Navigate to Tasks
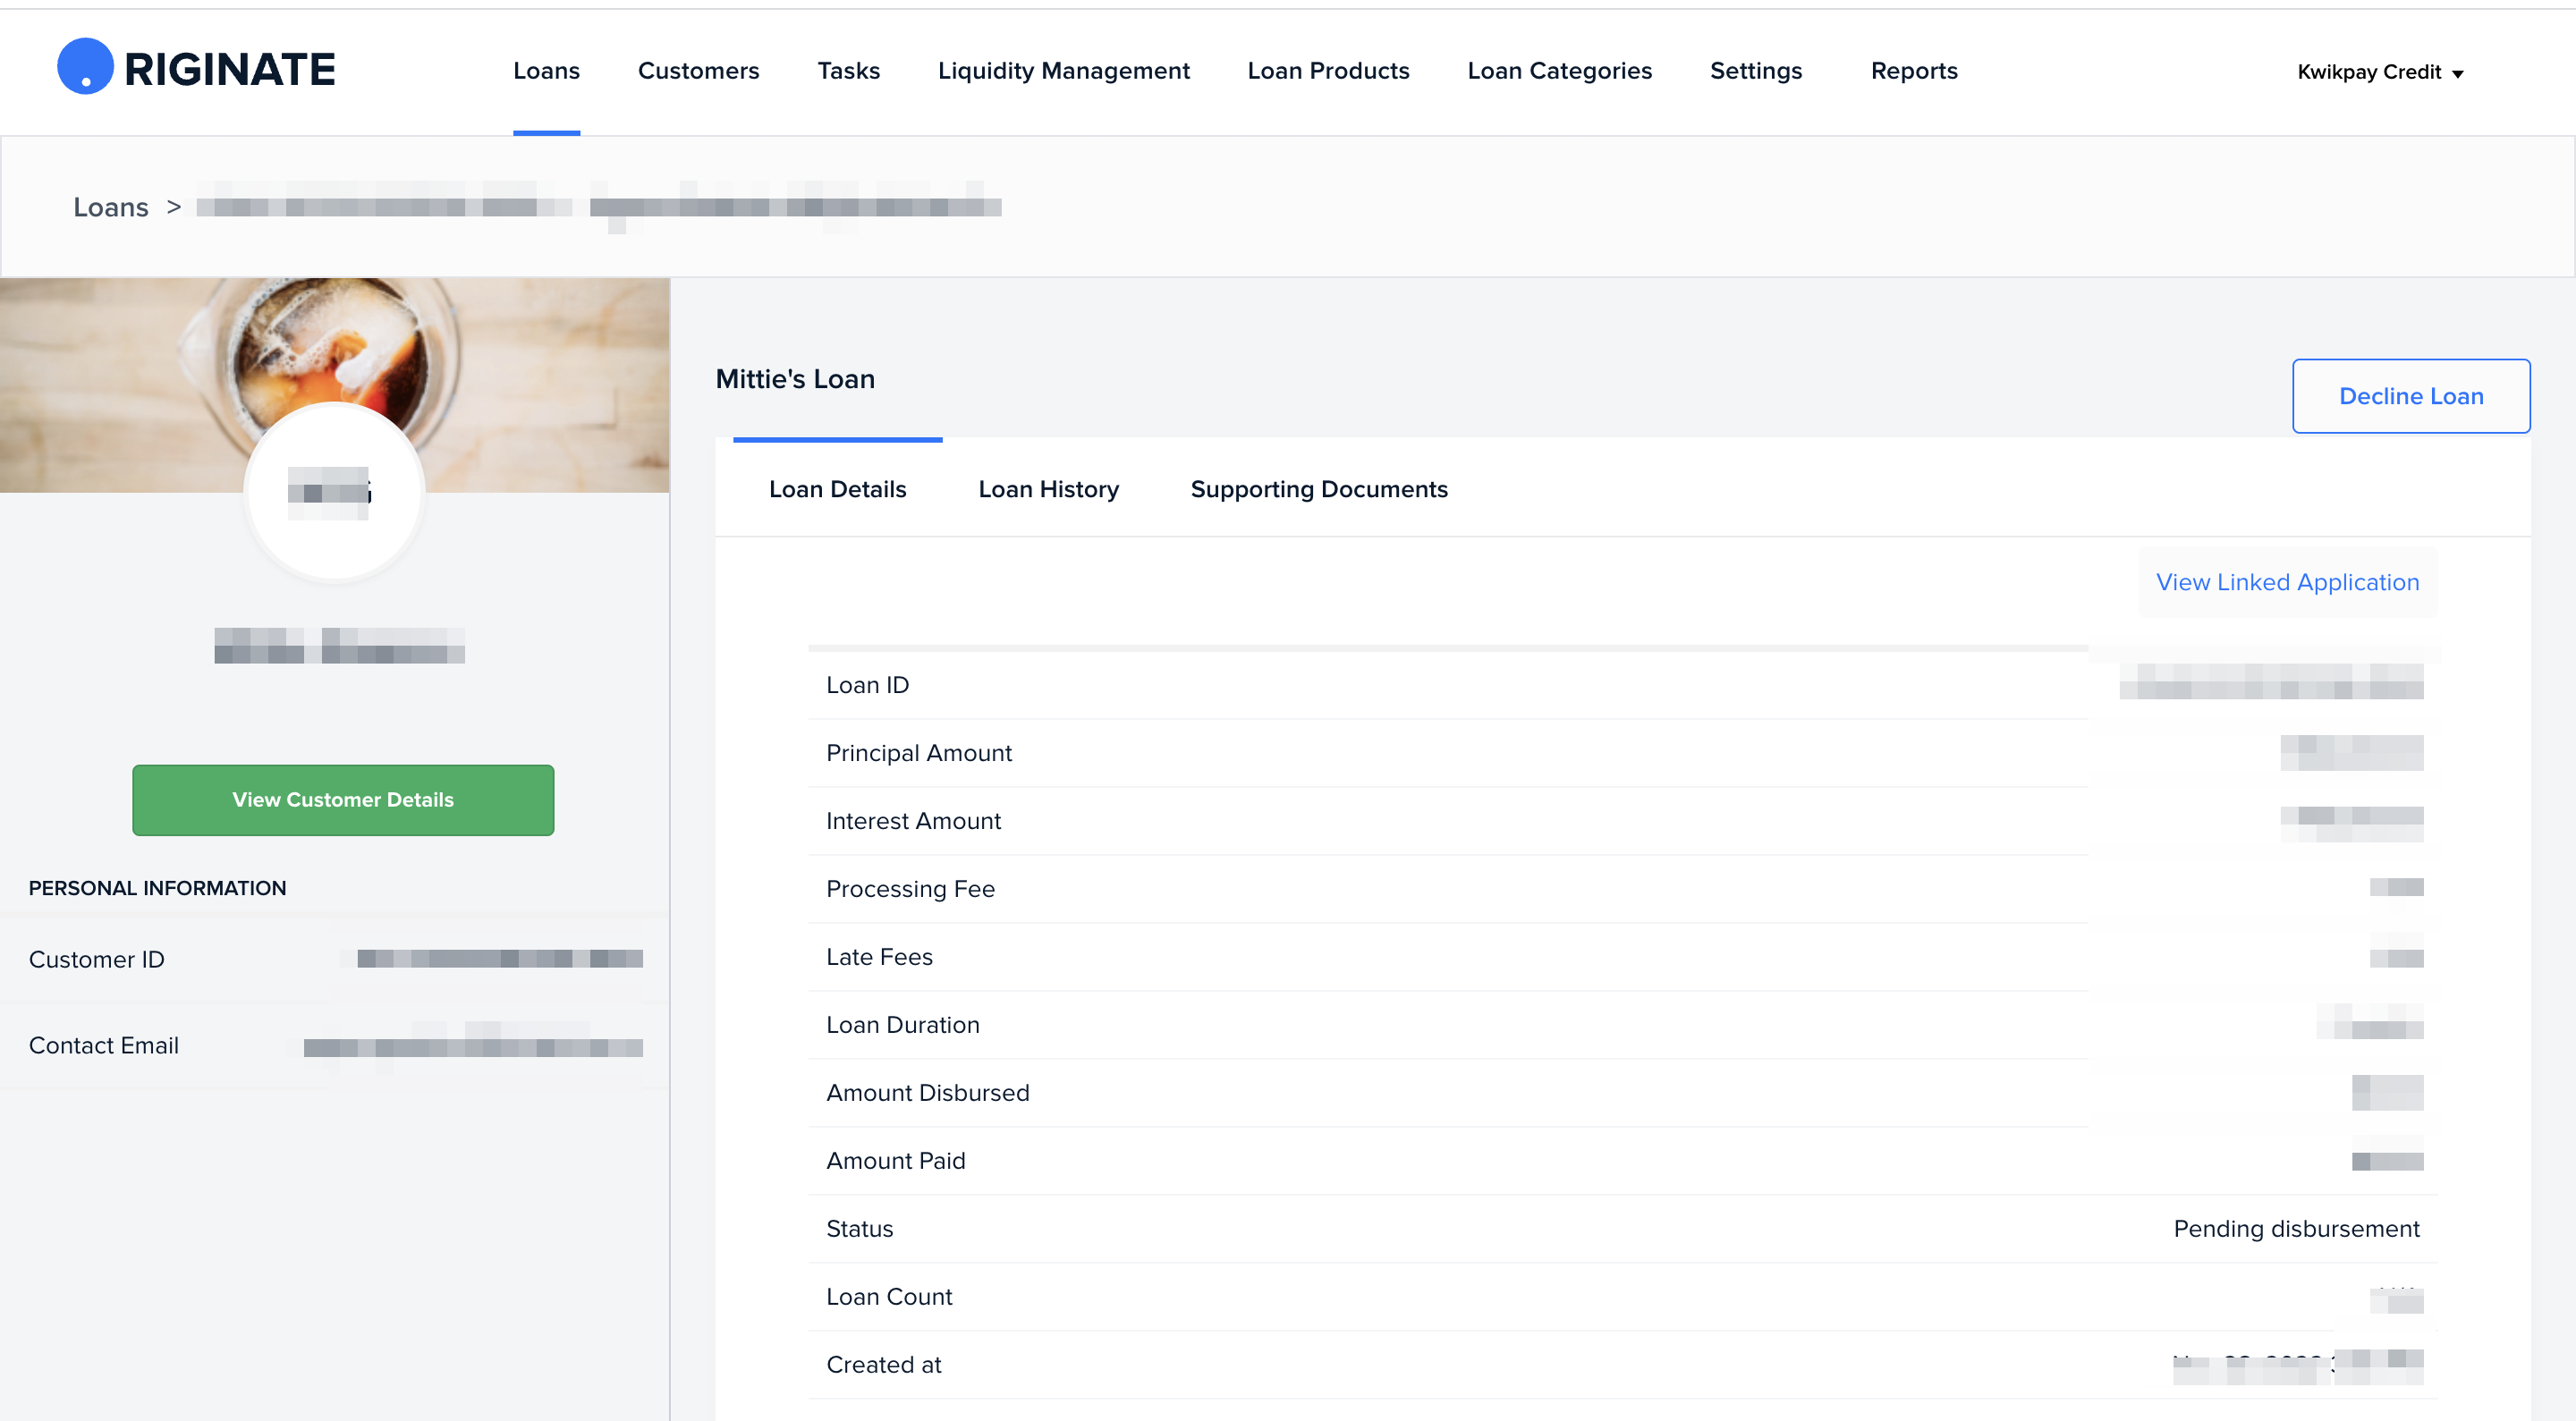2576x1421 pixels. [848, 71]
